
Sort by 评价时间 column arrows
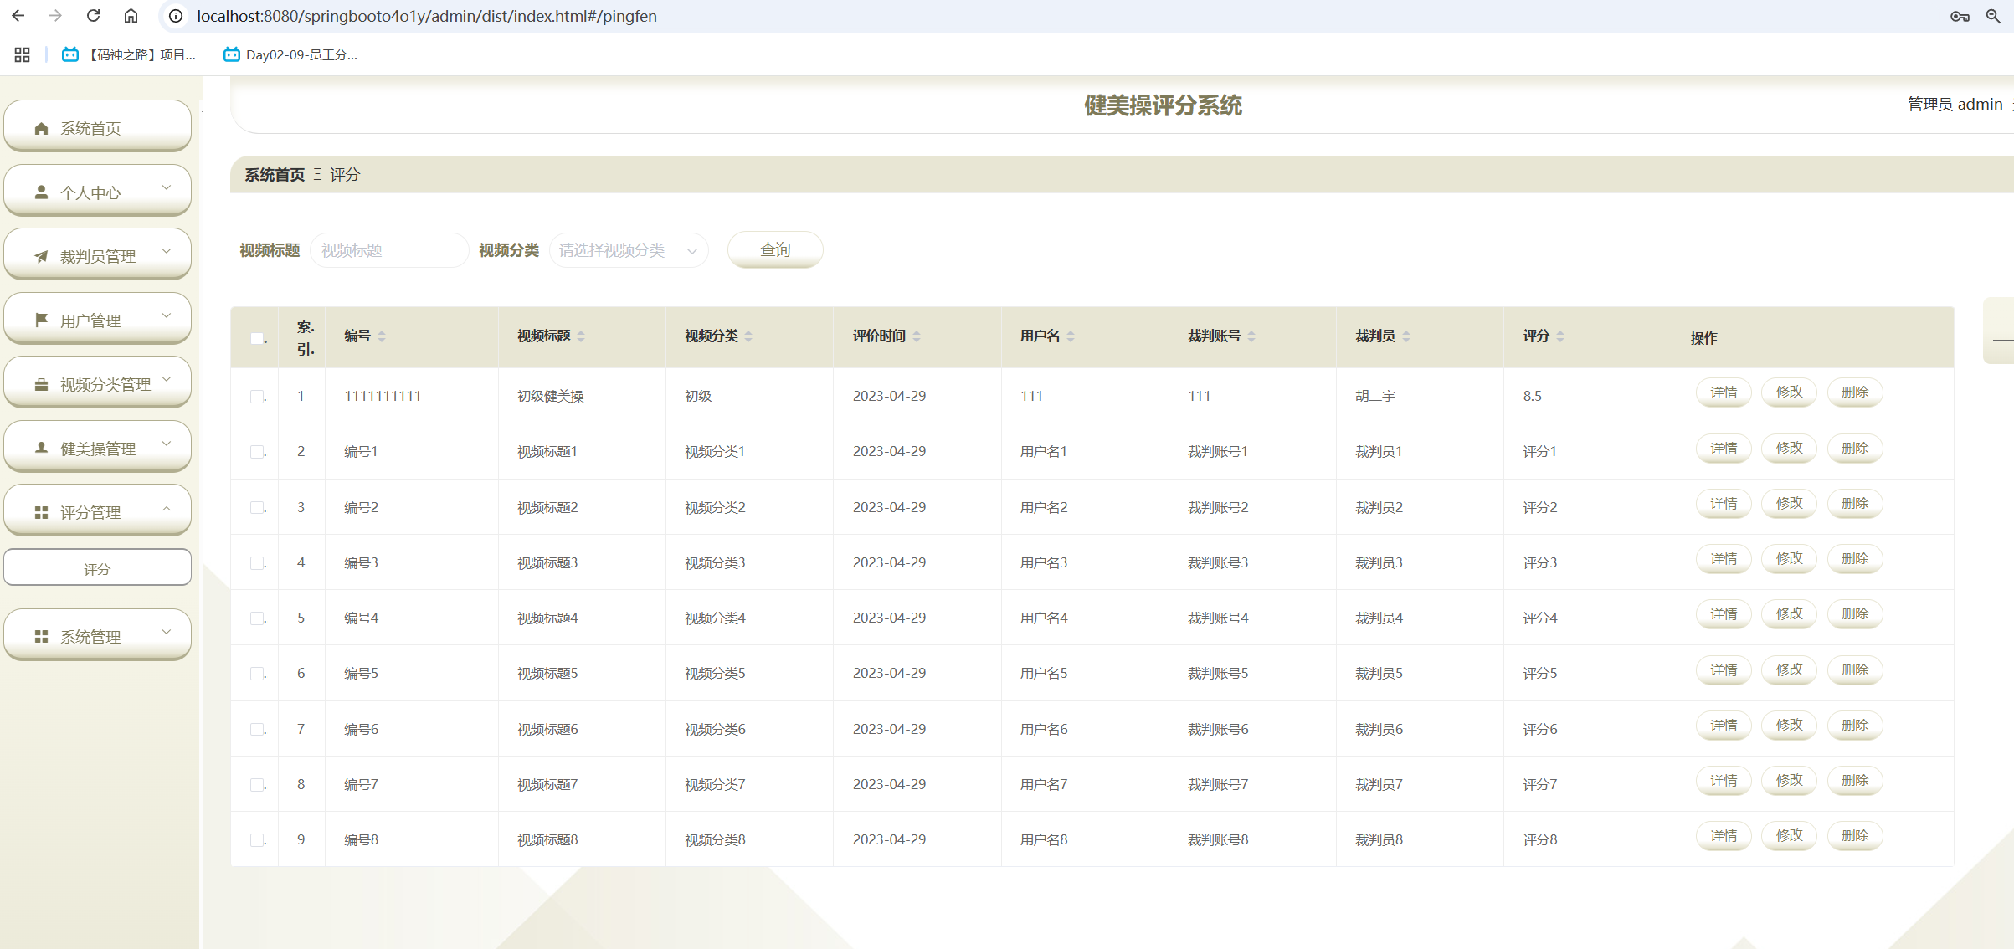[x=917, y=336]
